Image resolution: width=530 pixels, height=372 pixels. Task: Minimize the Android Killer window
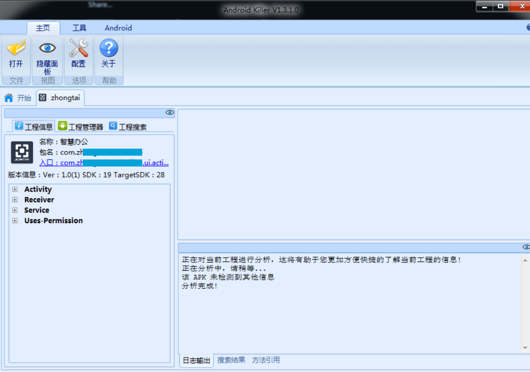click(x=485, y=6)
